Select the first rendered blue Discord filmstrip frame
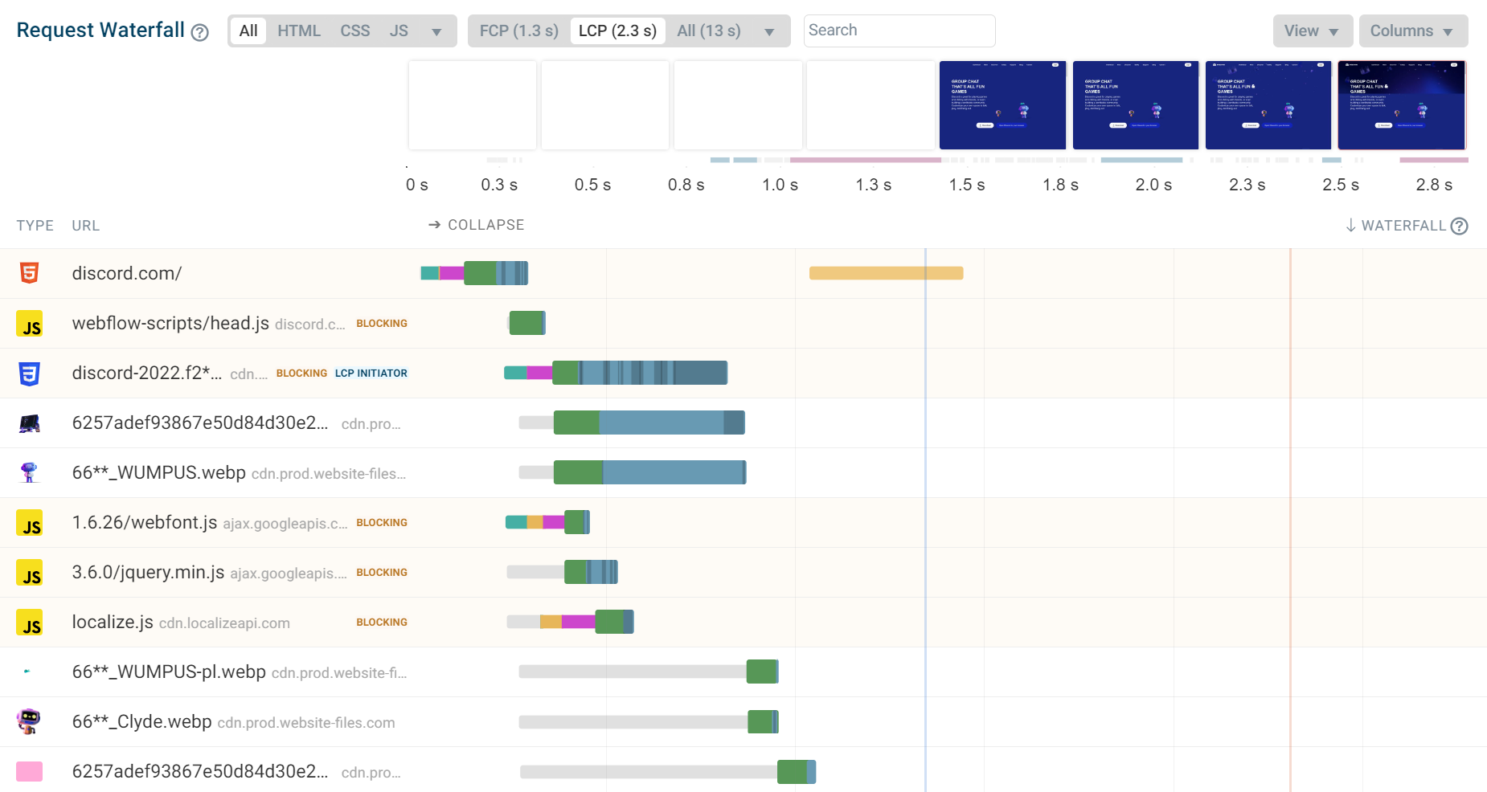The width and height of the screenshot is (1487, 792). pyautogui.click(x=1003, y=105)
